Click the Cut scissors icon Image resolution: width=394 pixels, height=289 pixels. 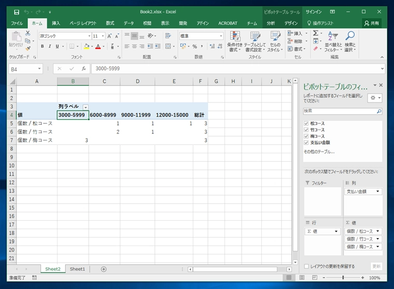click(x=28, y=33)
